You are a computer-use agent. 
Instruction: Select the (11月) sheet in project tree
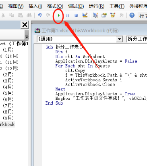point(9,62)
